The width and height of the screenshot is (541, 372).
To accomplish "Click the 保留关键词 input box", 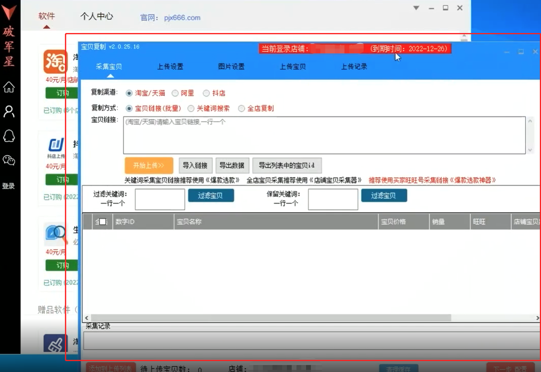I will click(333, 199).
